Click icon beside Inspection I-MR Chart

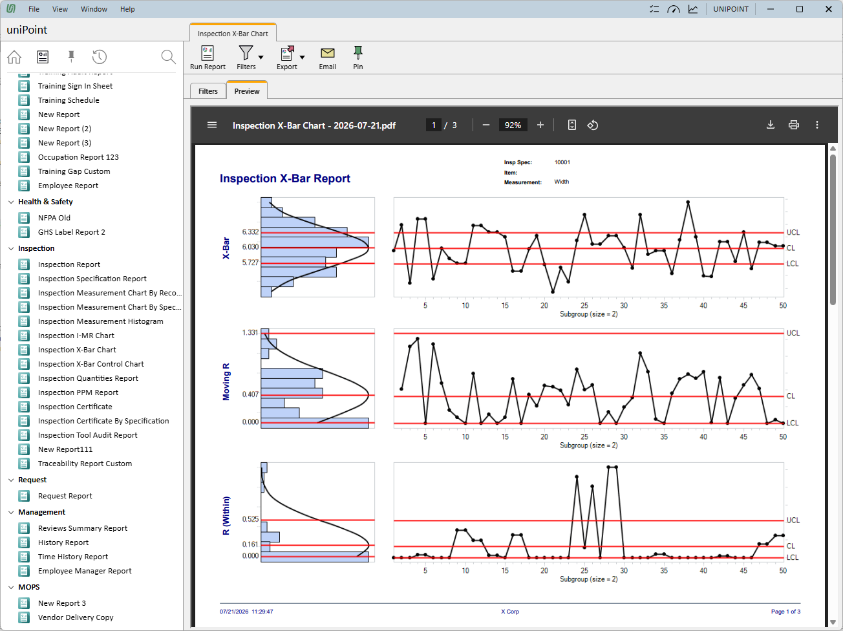[24, 336]
